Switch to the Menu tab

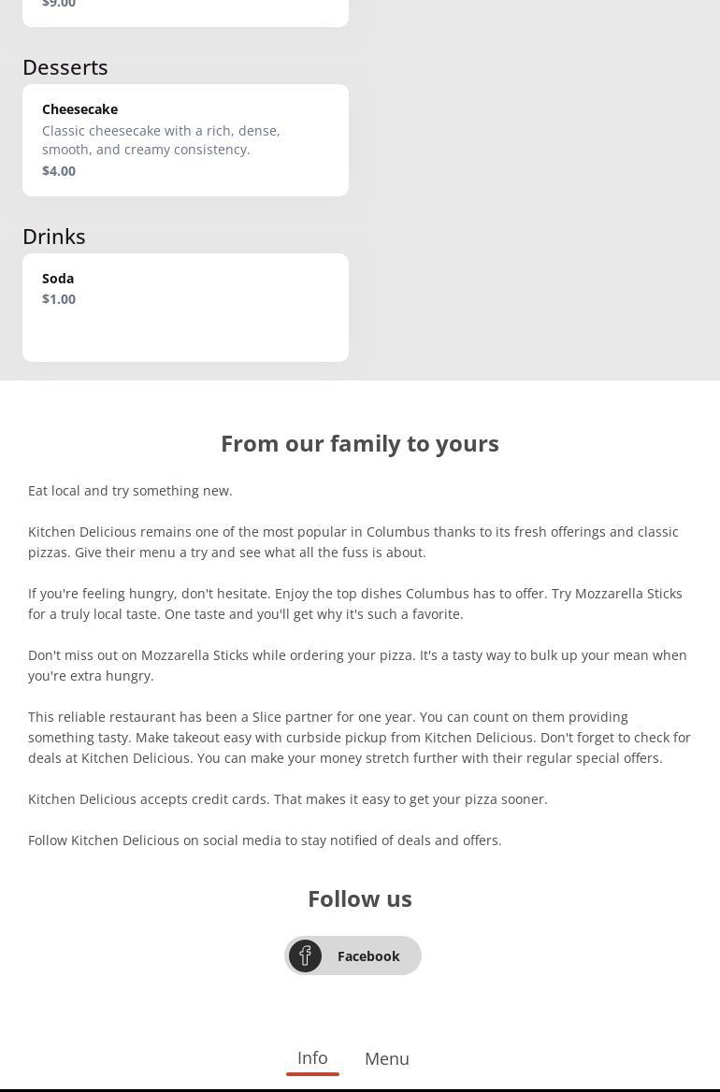coord(387,1058)
